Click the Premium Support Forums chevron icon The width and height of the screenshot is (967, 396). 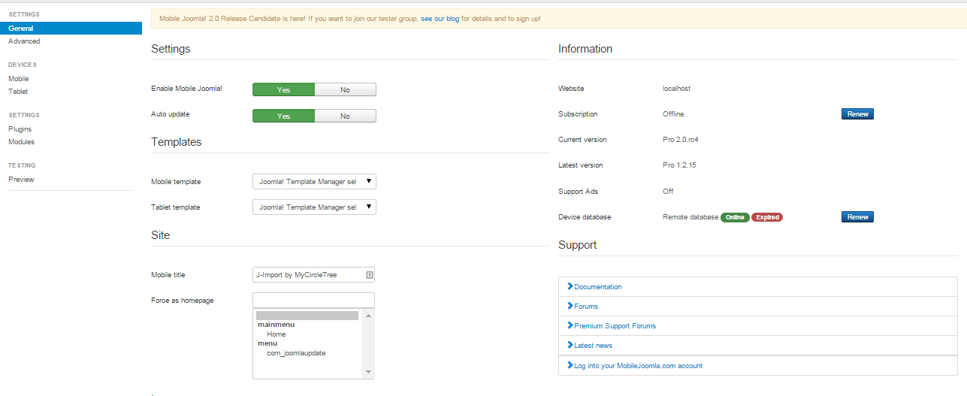point(570,325)
